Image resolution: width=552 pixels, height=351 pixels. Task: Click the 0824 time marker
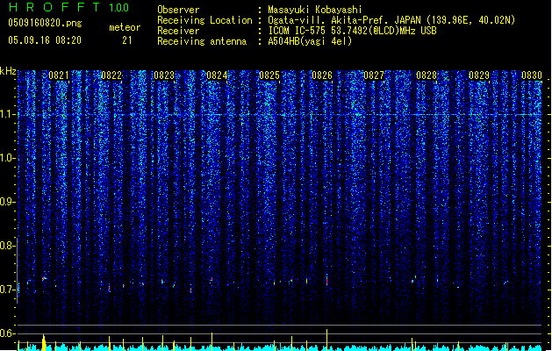point(217,75)
